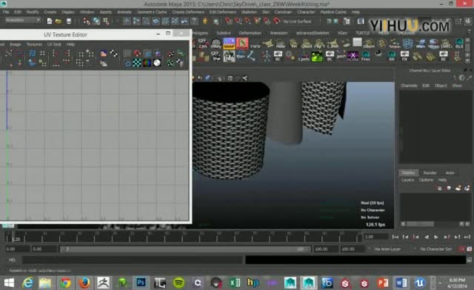The image size is (474, 290).
Task: Open the UV Sets menu in UV Texture Editor
Action: tap(54, 45)
